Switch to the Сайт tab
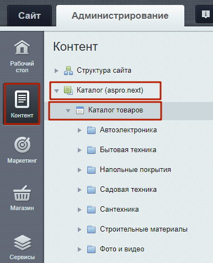Screen dimensions: 213x263 [x=29, y=16]
